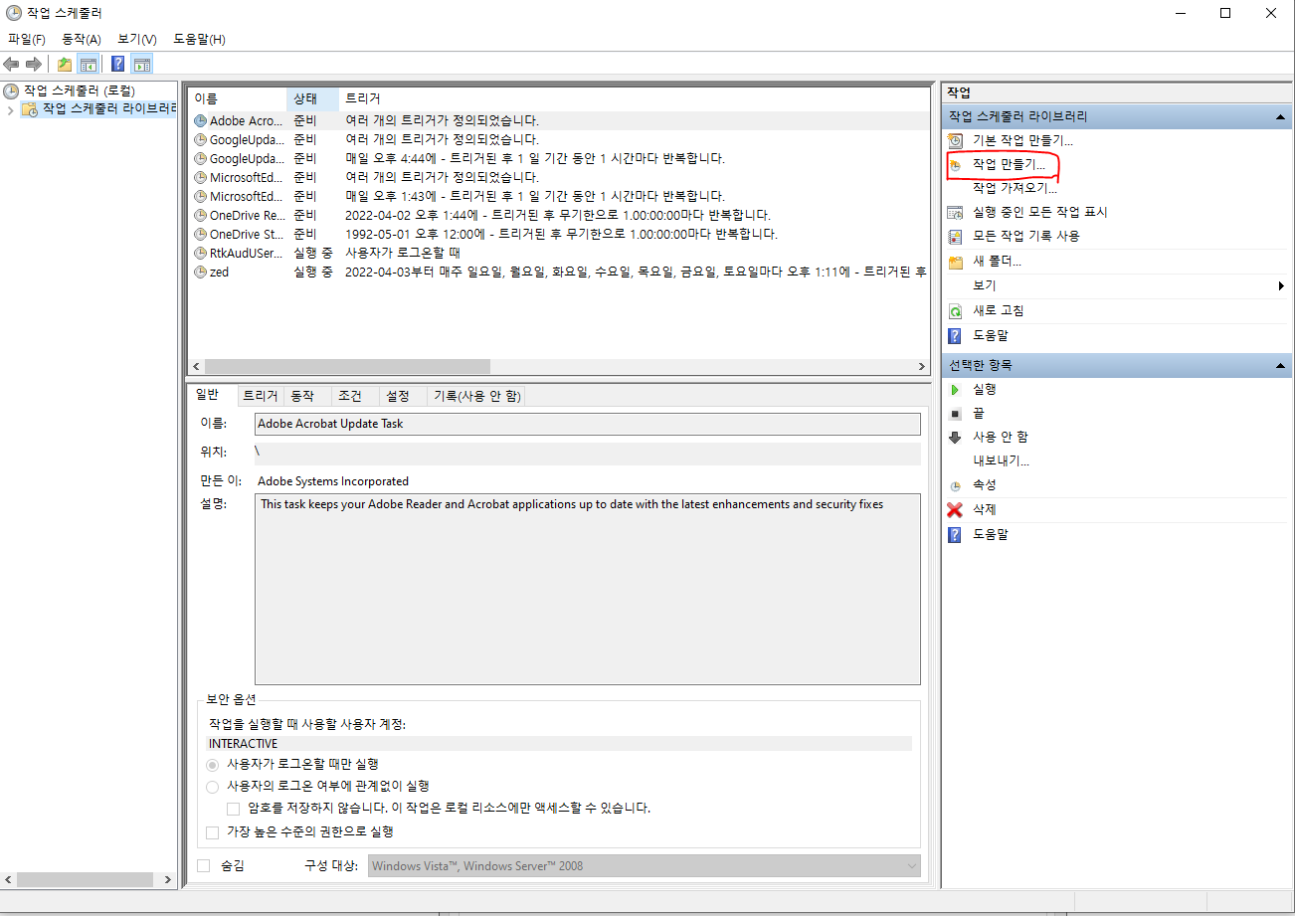Select the first GoogleUpda... task row
The image size is (1295, 916).
[x=559, y=139]
